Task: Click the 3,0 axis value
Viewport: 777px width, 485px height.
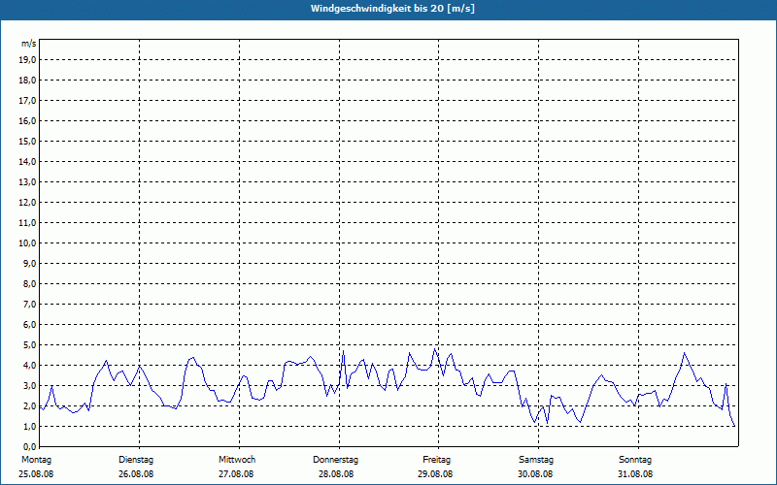Action: coord(29,385)
